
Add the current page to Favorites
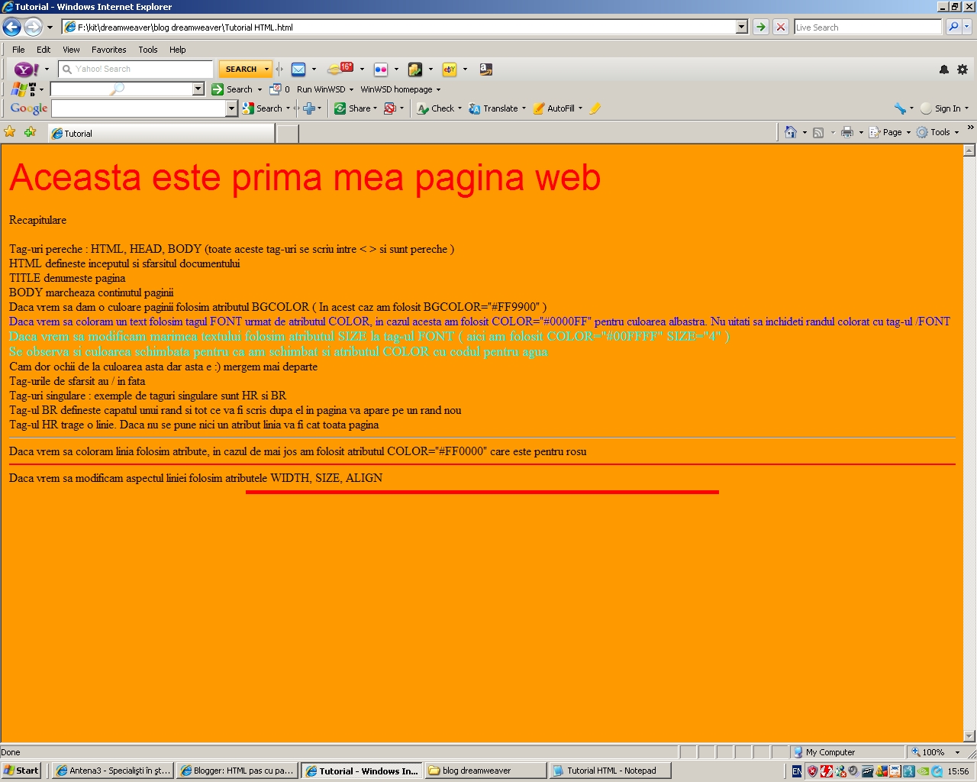click(x=29, y=131)
